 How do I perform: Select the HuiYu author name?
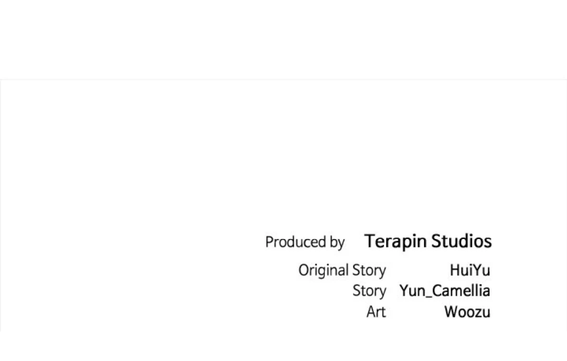[469, 270]
